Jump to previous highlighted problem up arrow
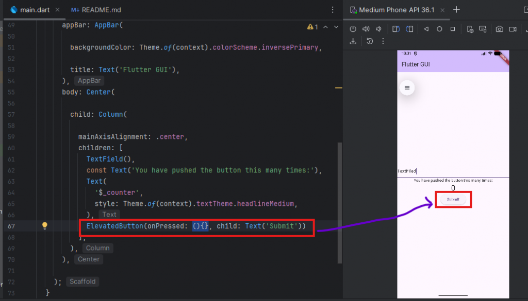The width and height of the screenshot is (528, 301). pyautogui.click(x=326, y=27)
